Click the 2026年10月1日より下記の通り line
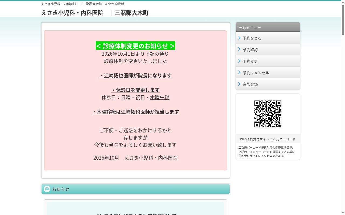Screen dimensions: 345x215 135,54
